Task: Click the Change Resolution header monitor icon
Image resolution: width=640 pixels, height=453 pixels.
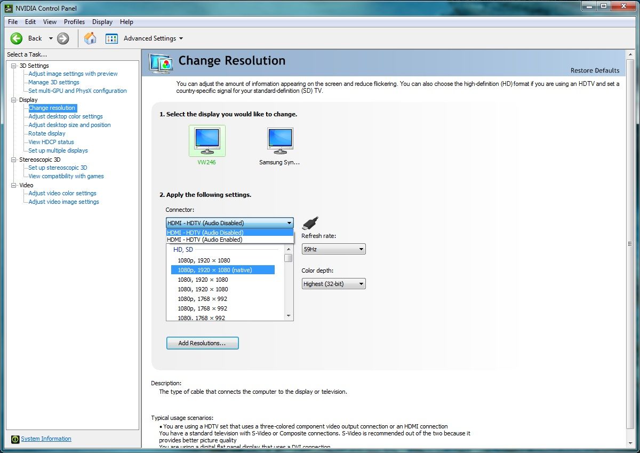Action: 161,62
